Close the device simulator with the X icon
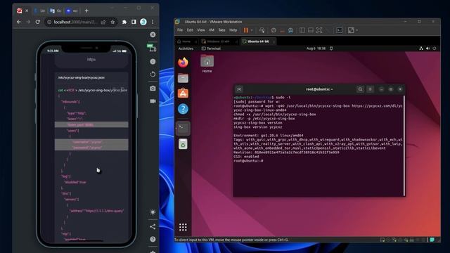 tap(153, 34)
